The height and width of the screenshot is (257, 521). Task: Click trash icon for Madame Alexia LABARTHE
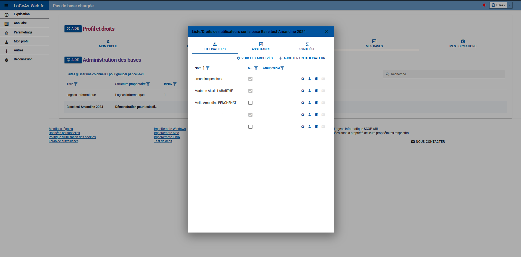316,91
